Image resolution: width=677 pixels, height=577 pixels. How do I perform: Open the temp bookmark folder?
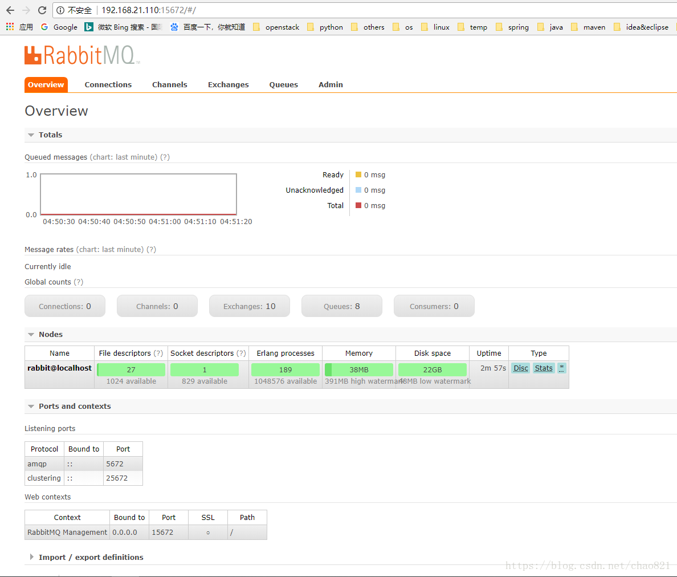[x=472, y=27]
